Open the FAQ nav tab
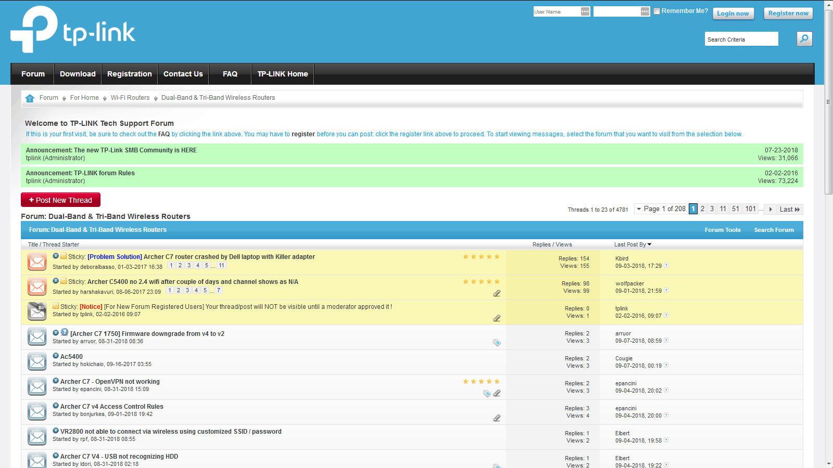The height and width of the screenshot is (468, 833). click(230, 74)
